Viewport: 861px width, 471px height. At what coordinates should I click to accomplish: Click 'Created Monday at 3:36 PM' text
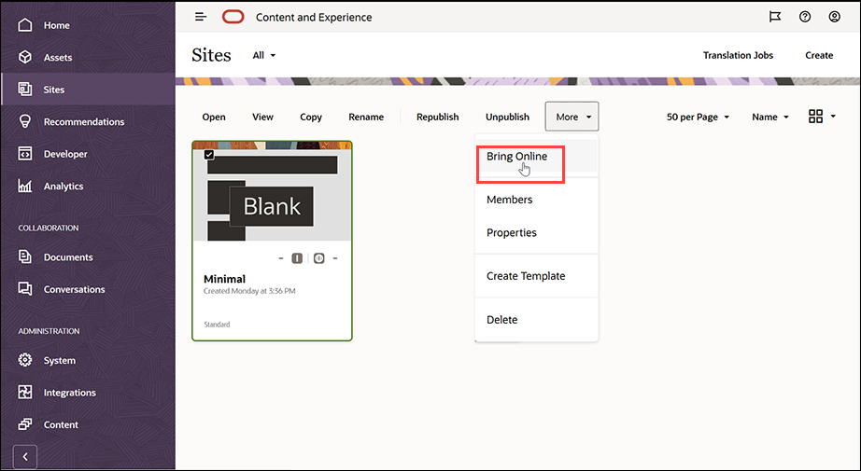coord(249,291)
